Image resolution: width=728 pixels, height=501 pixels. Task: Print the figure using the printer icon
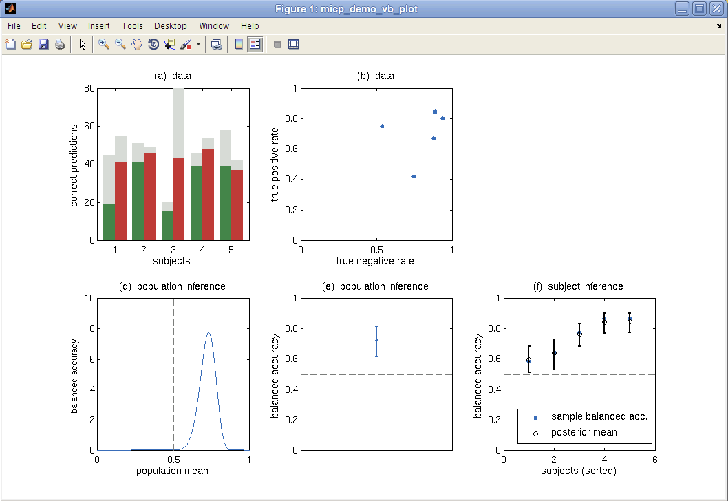60,45
